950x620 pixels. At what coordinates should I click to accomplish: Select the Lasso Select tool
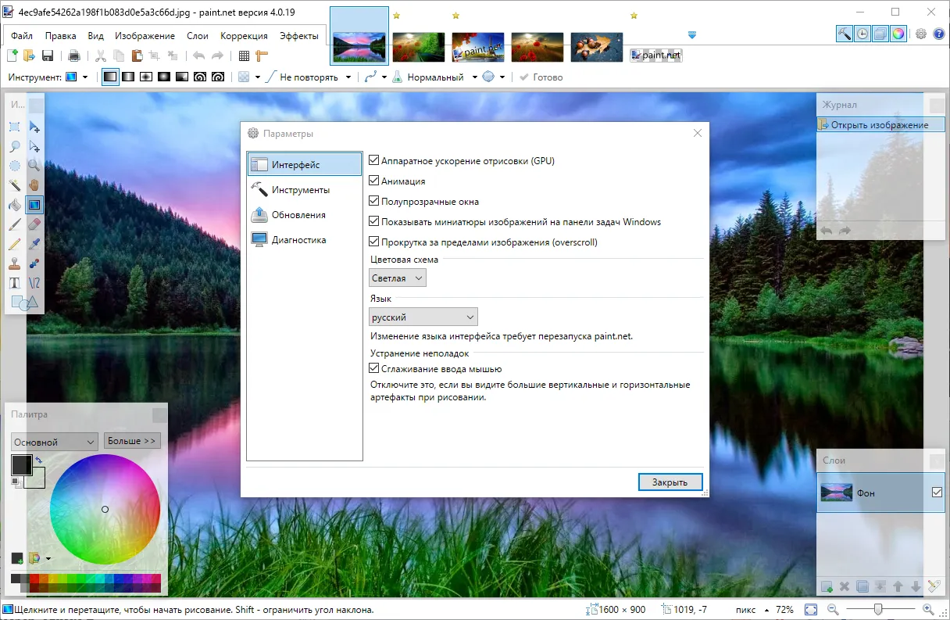pos(15,146)
